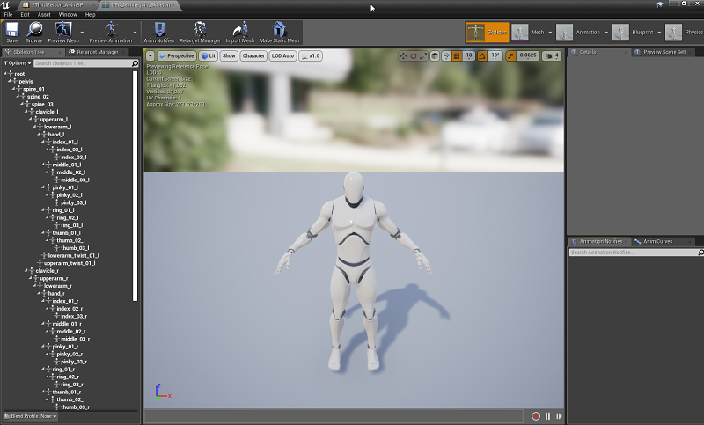Switch to Preview Scene Settings tab

pyautogui.click(x=664, y=52)
